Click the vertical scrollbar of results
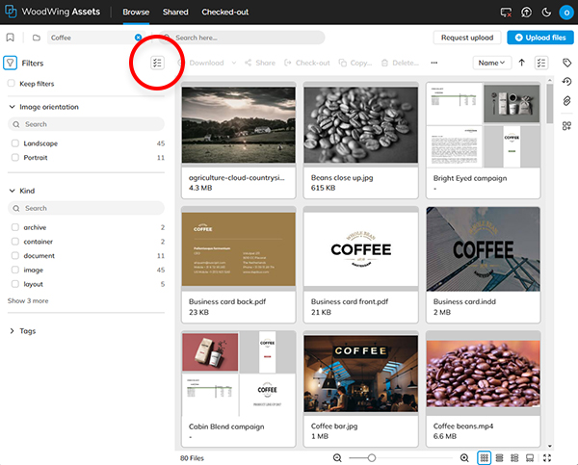The height and width of the screenshot is (465, 578). click(550, 104)
